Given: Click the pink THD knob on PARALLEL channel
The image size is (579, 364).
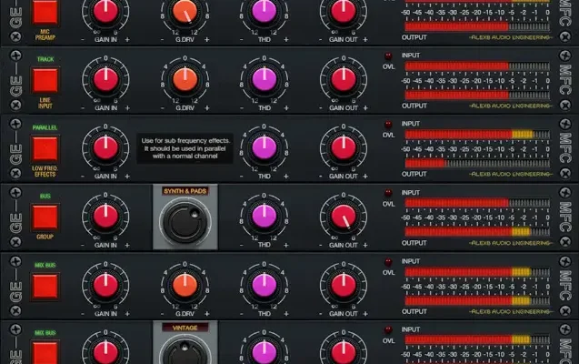Looking at the screenshot, I should pos(264,148).
